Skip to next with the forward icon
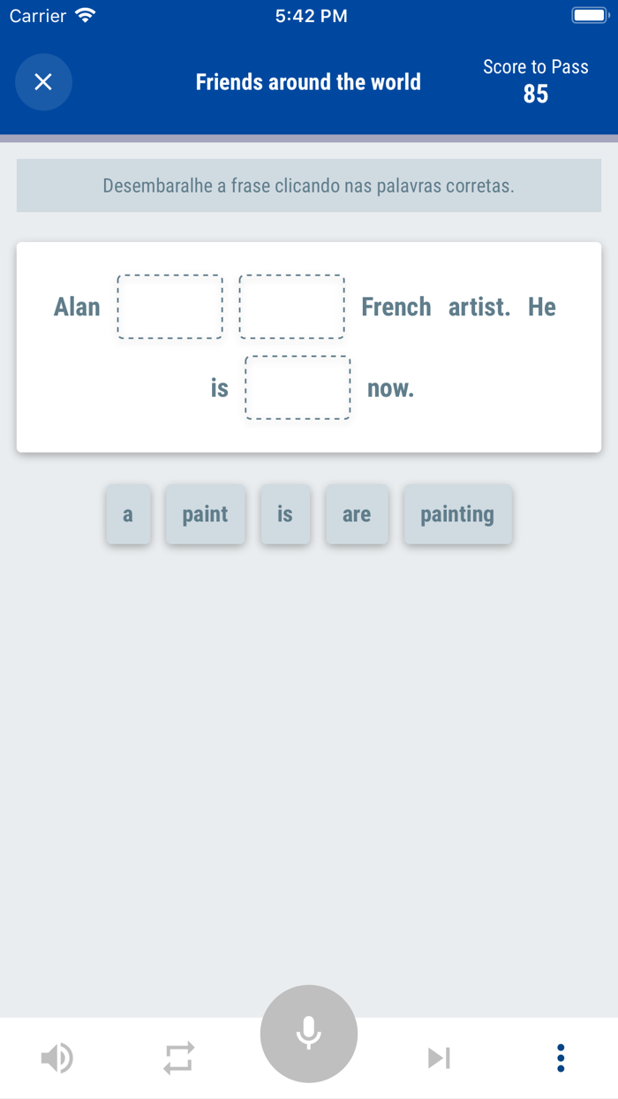This screenshot has width=618, height=1099. (439, 1057)
